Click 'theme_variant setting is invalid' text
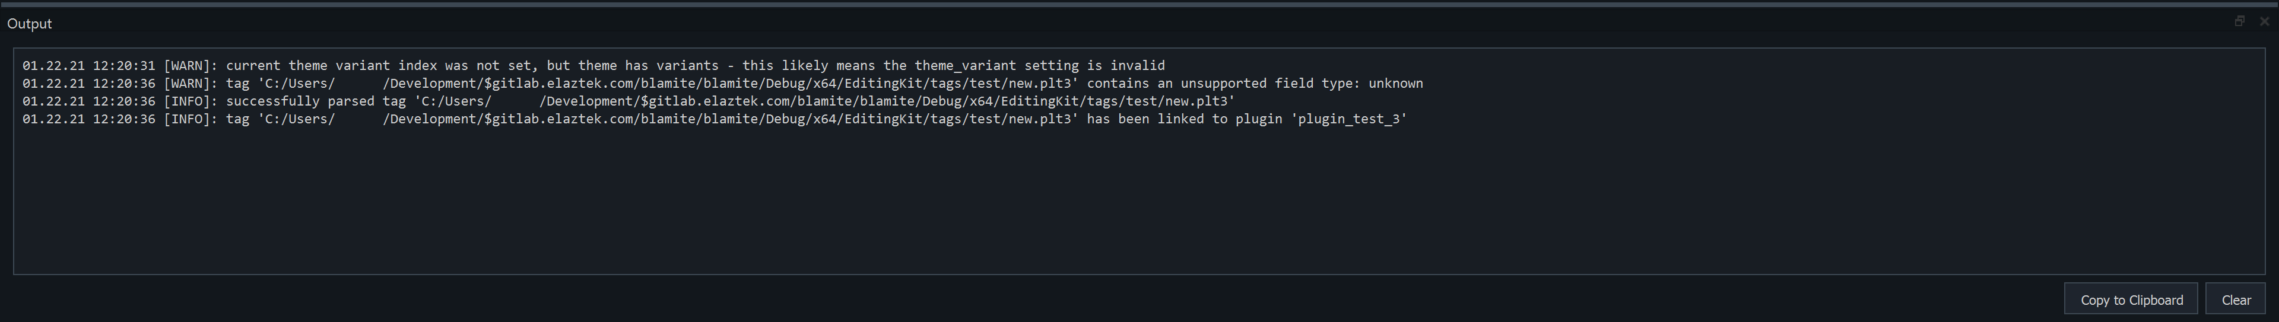The height and width of the screenshot is (322, 2279). [1040, 65]
